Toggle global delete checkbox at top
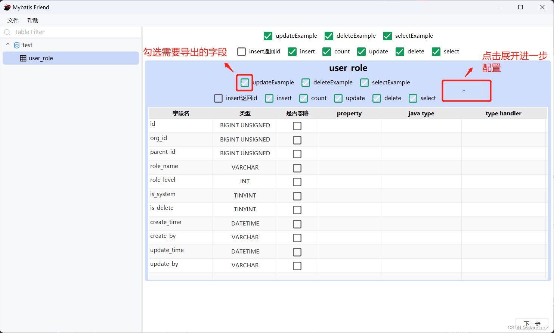The width and height of the screenshot is (554, 333). pyautogui.click(x=400, y=52)
